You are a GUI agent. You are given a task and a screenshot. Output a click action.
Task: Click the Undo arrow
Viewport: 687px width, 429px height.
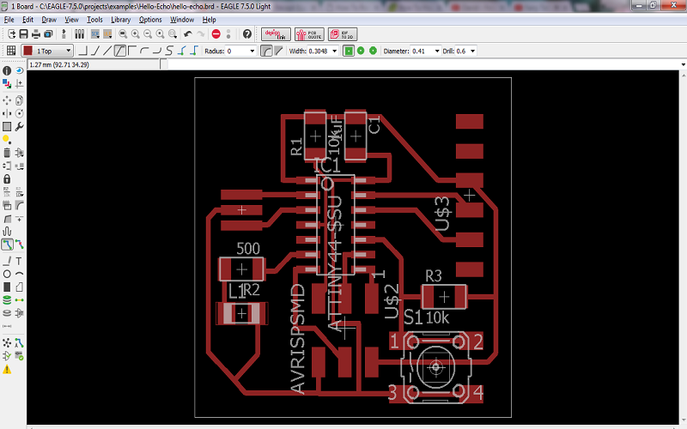tap(188, 34)
